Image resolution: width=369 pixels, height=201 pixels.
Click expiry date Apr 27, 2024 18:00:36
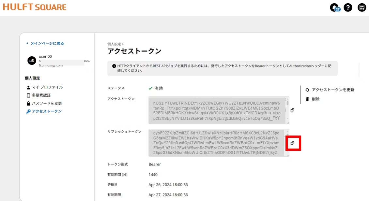[168, 195]
